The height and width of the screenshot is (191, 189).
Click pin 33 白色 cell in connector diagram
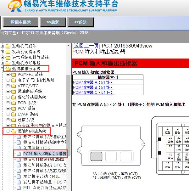(x=179, y=148)
